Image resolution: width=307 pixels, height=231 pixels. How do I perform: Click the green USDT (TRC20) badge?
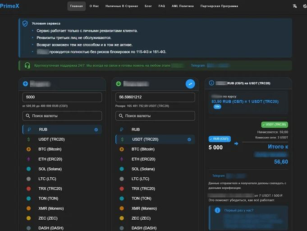pyautogui.click(x=274, y=125)
